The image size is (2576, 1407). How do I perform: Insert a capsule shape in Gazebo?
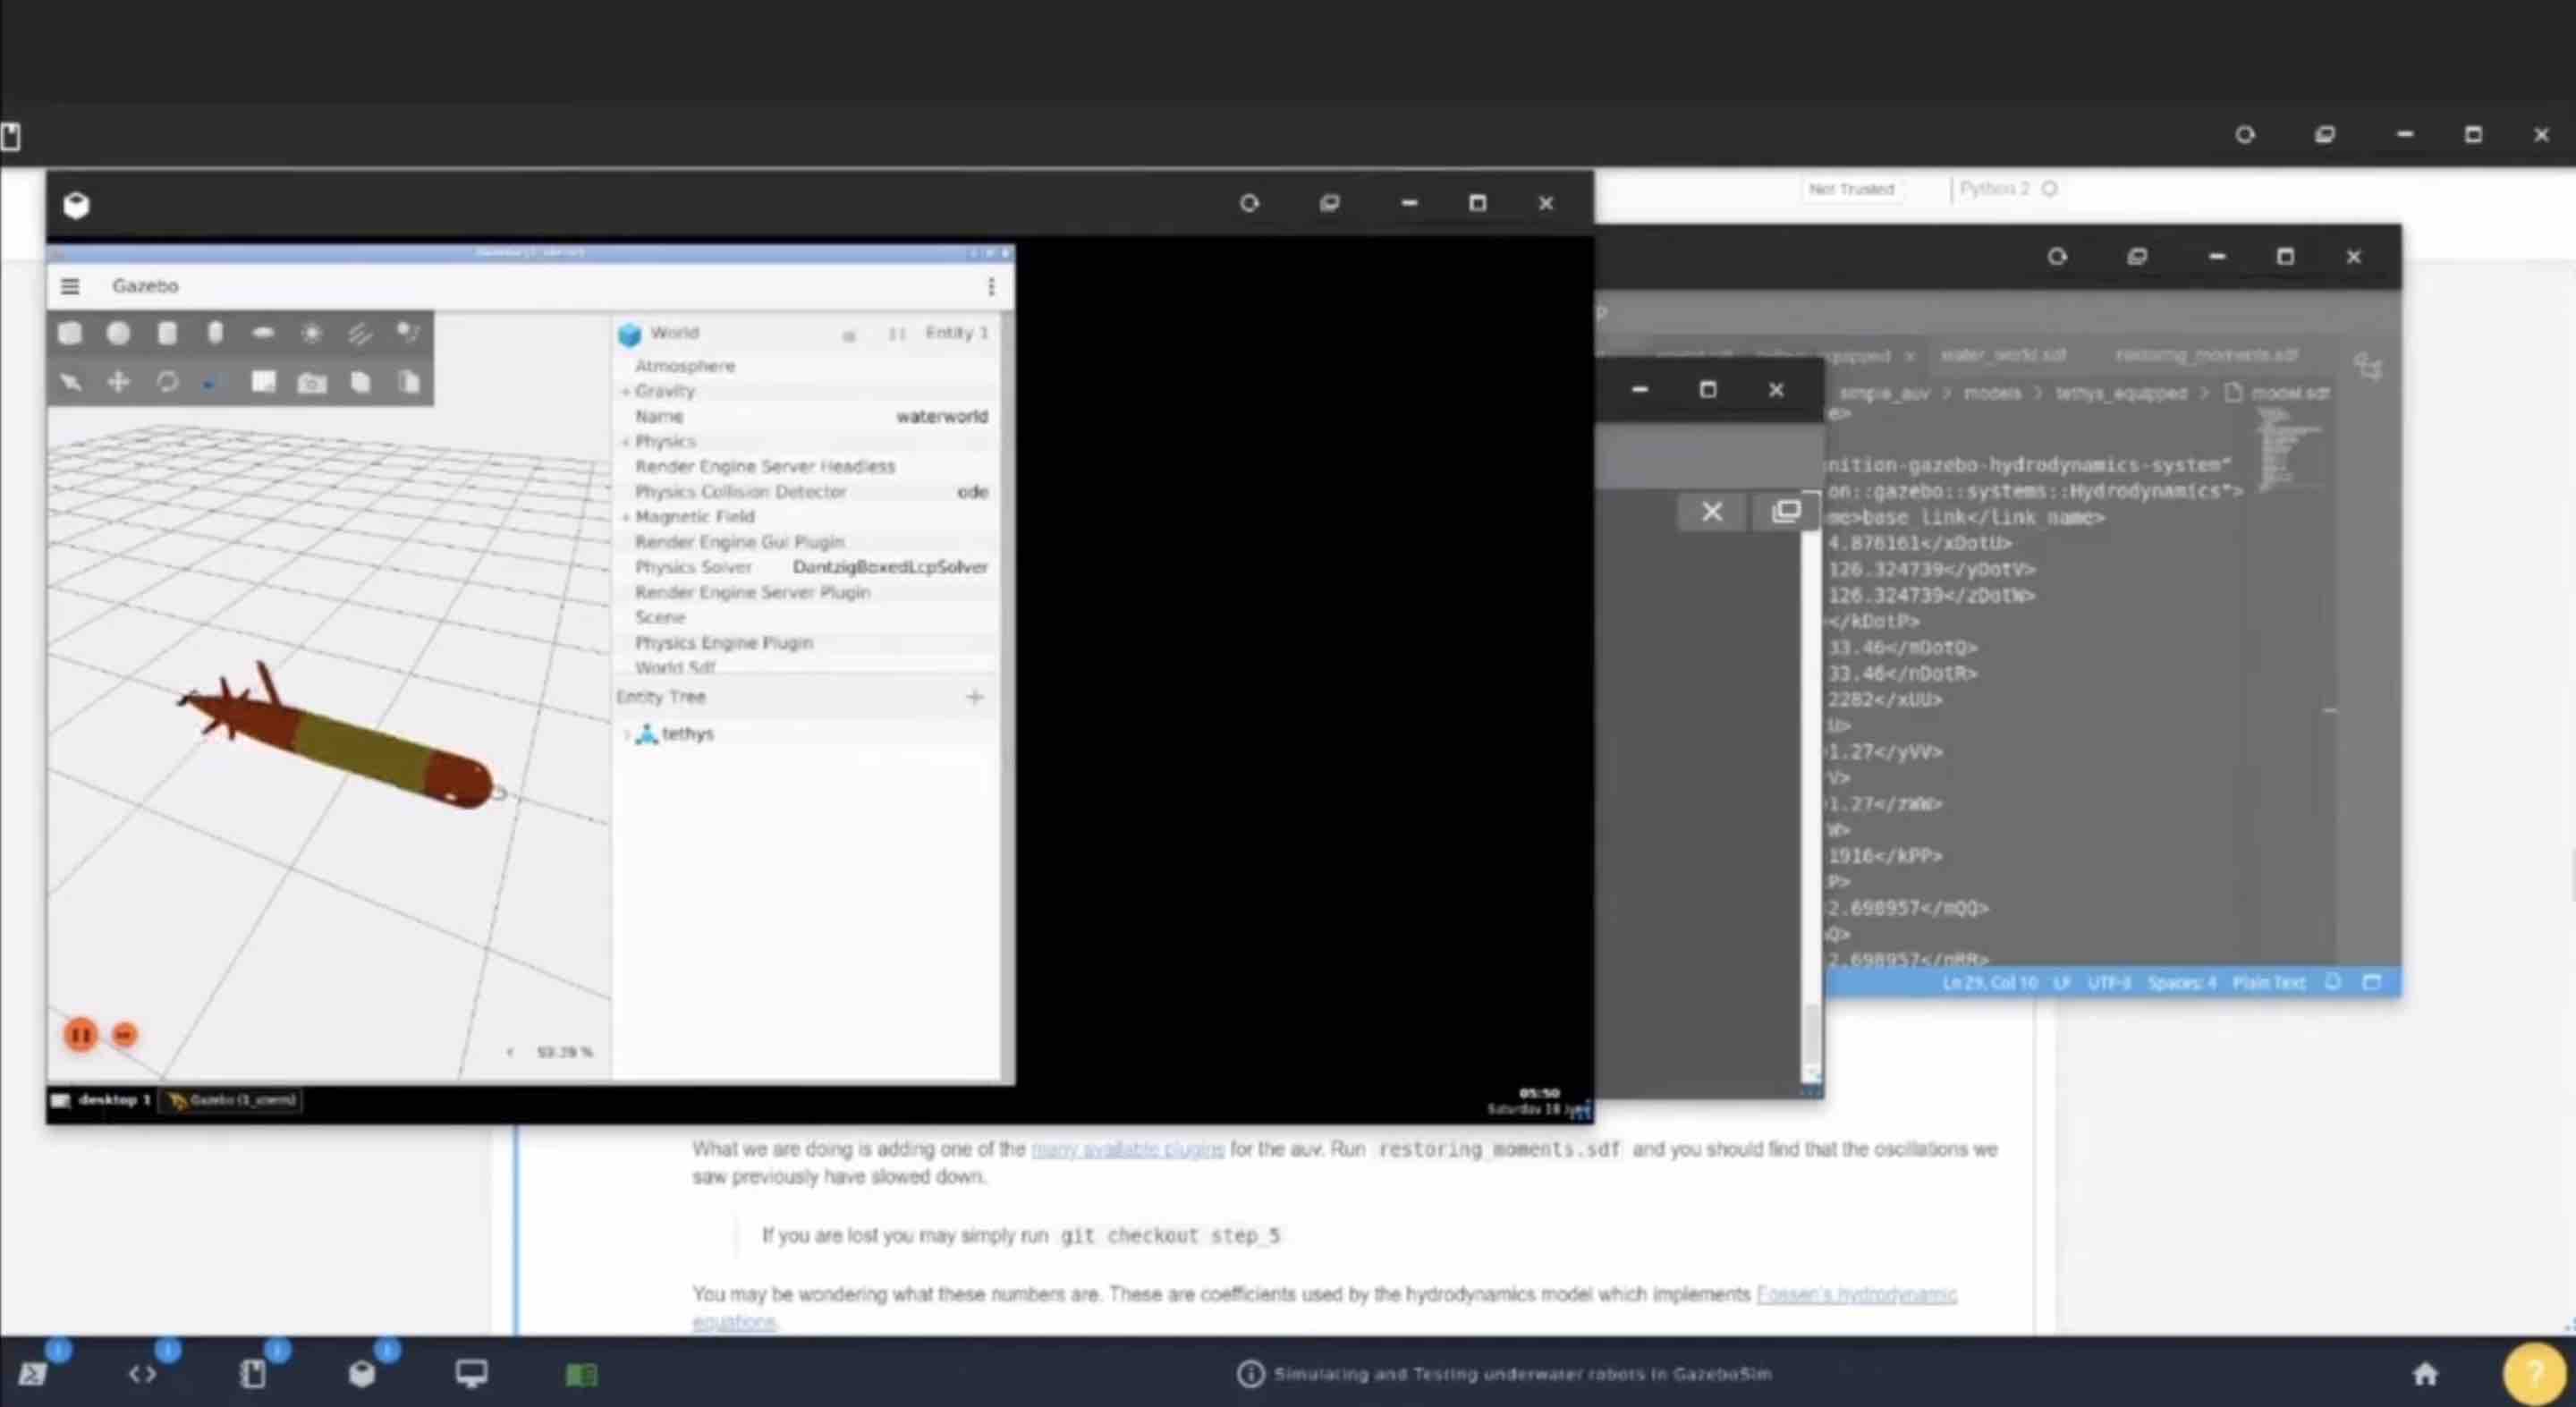[215, 333]
